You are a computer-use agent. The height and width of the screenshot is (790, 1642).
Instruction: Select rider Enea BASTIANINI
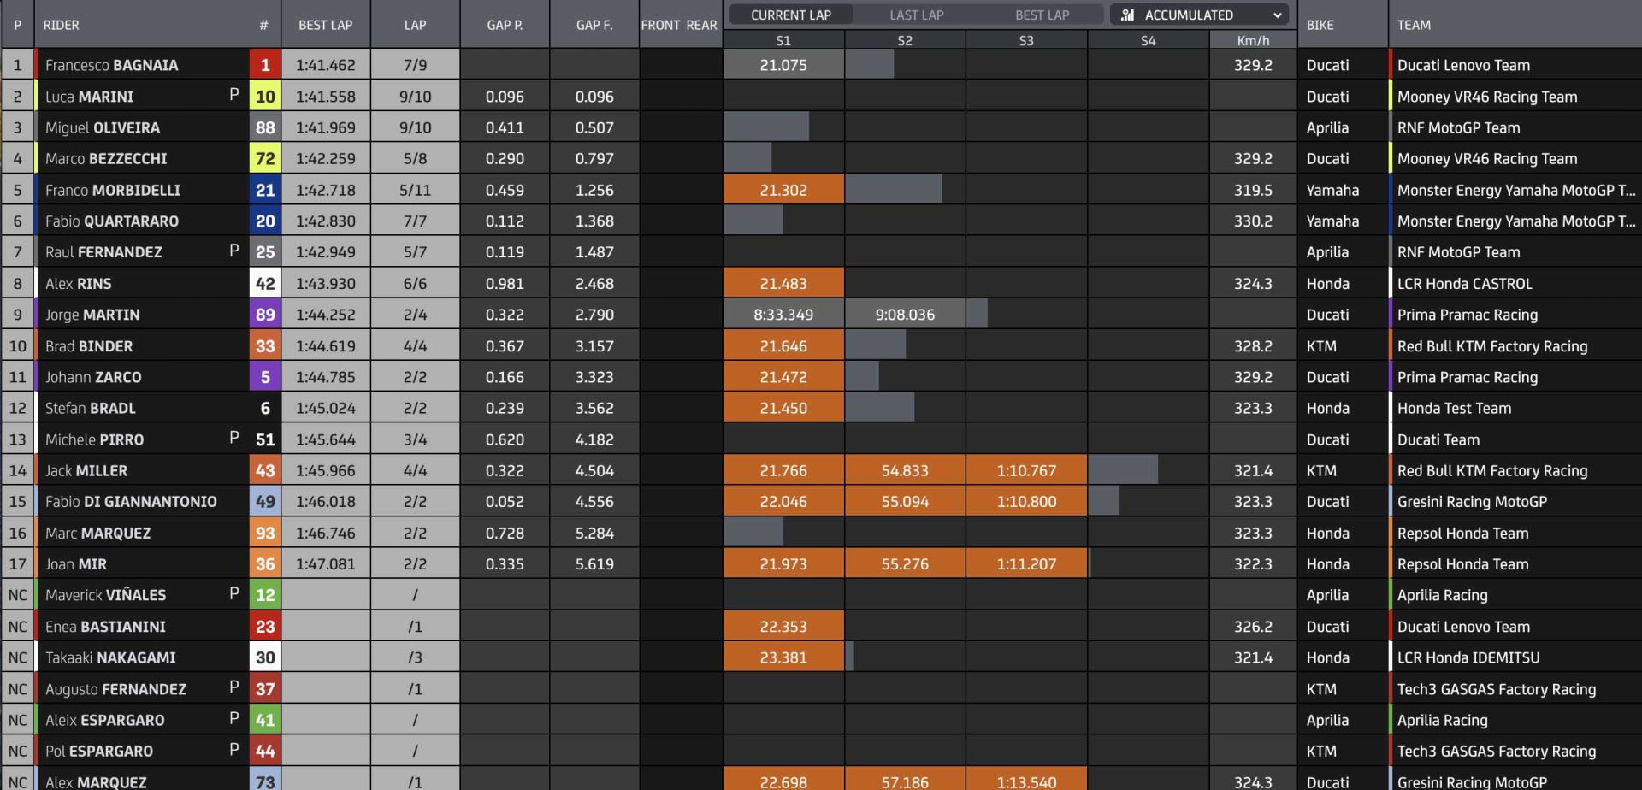point(105,626)
